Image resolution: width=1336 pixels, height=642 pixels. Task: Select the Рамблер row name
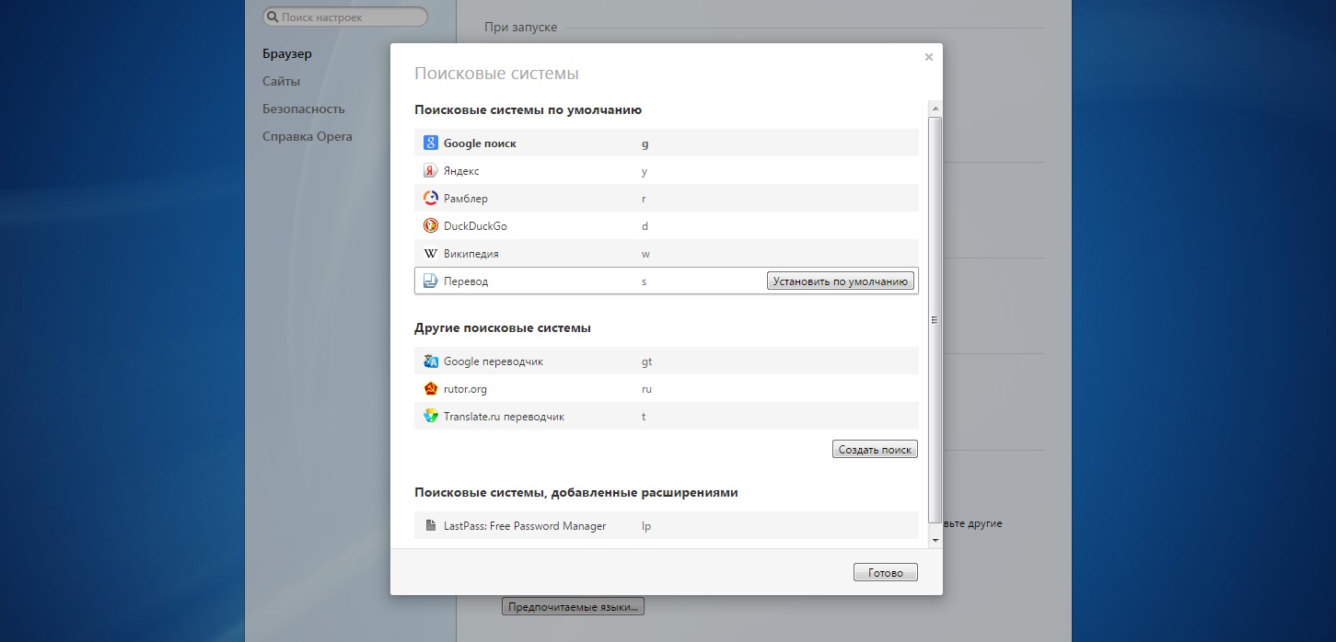coord(466,199)
